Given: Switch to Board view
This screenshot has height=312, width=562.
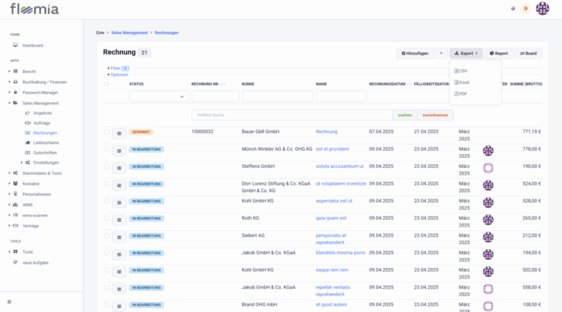Looking at the screenshot, I should (528, 53).
